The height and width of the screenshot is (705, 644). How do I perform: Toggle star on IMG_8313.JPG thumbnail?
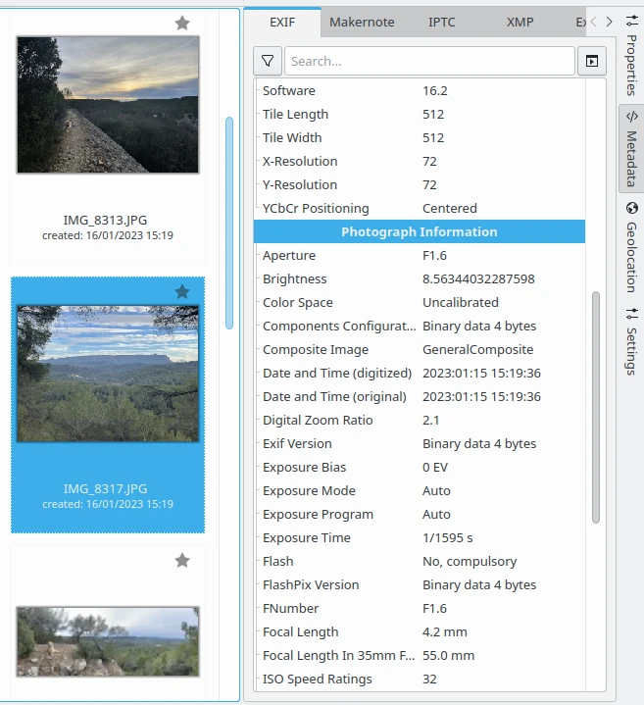coord(182,23)
